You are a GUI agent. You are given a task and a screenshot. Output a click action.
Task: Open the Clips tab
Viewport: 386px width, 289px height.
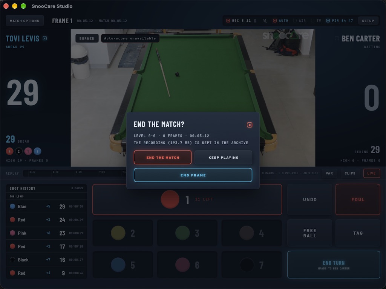point(350,173)
